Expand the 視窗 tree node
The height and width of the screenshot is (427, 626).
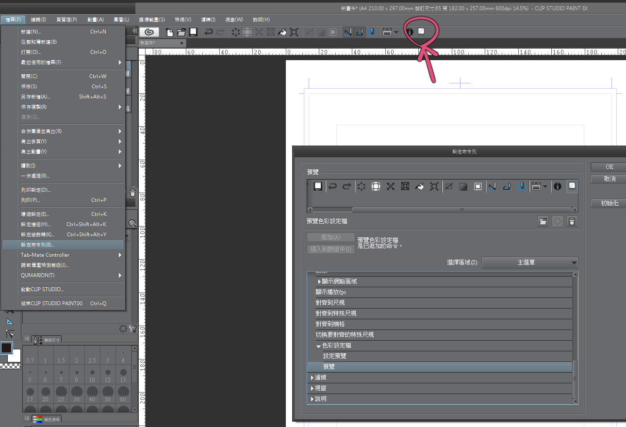coord(313,388)
